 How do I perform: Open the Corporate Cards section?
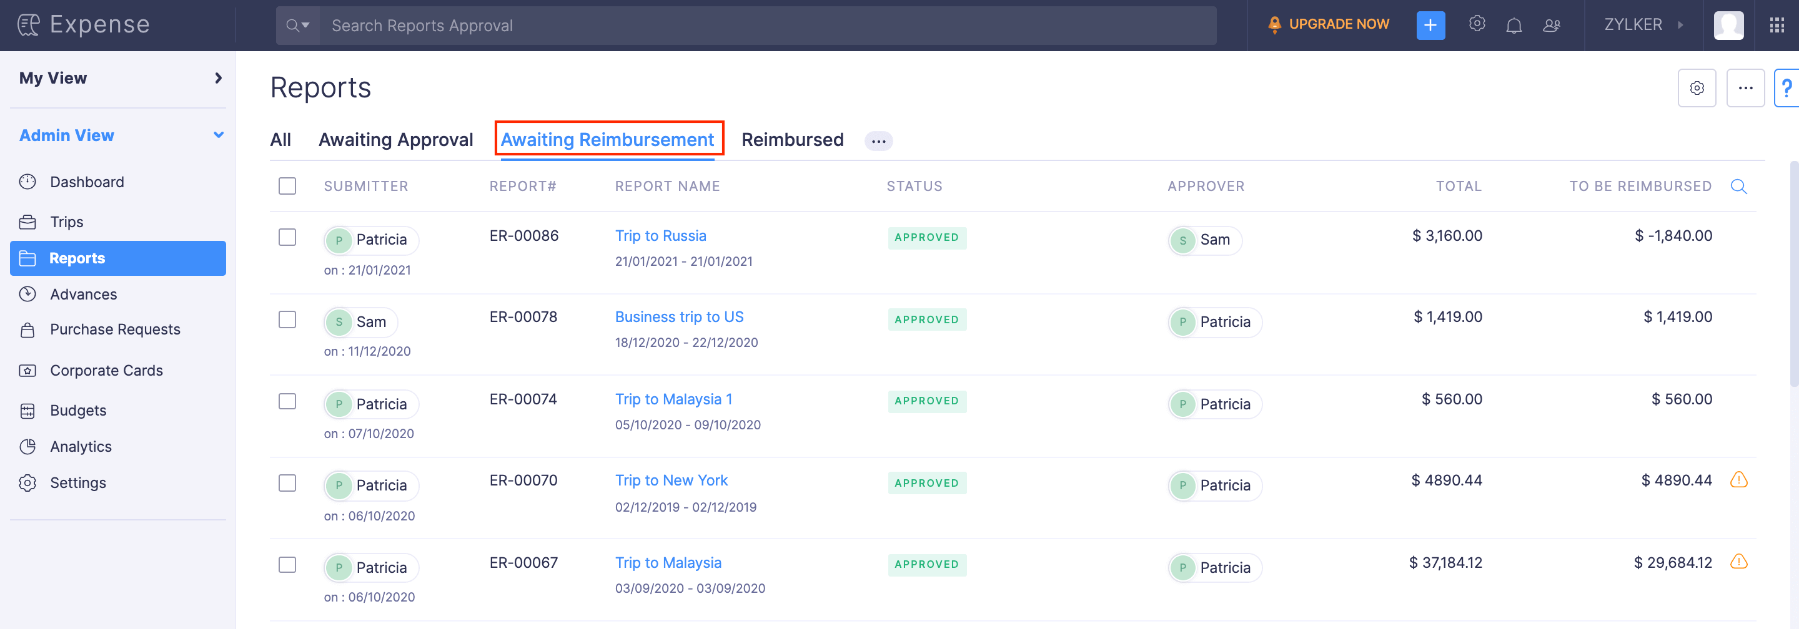106,370
